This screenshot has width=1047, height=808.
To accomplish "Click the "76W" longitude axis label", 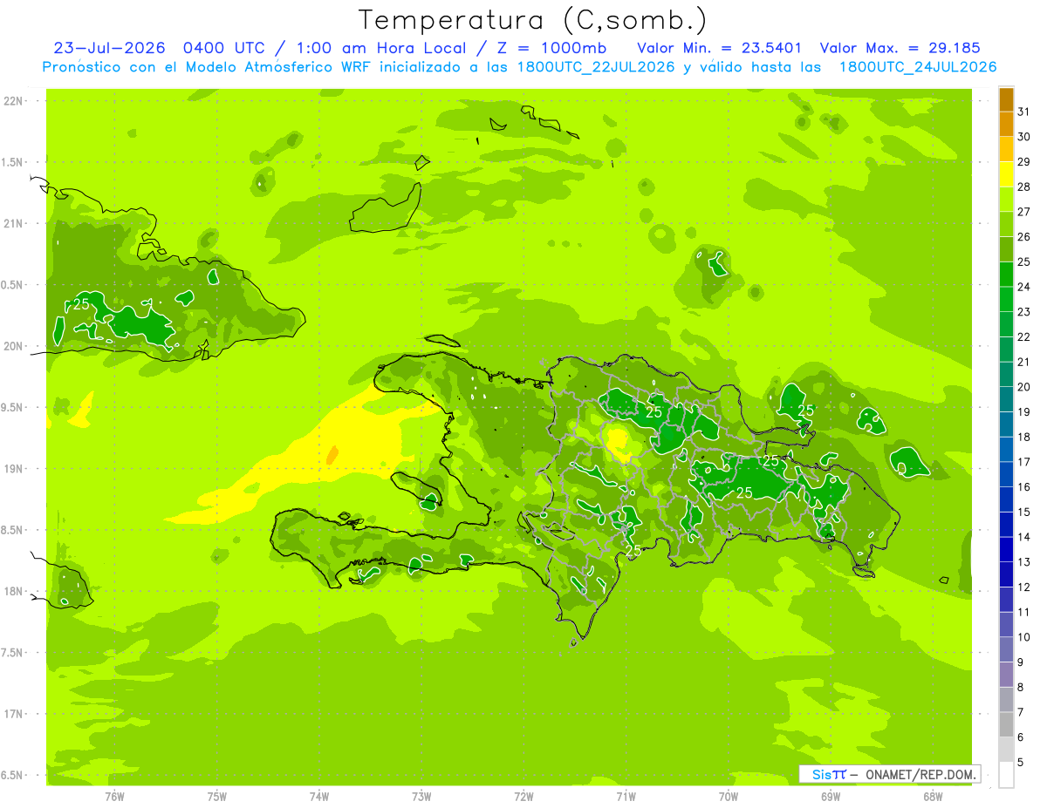I will (114, 797).
